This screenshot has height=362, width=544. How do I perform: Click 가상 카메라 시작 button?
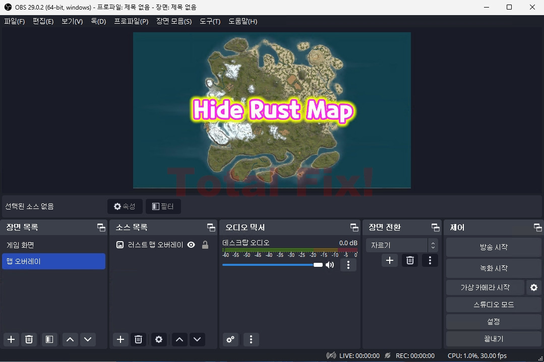coord(485,287)
